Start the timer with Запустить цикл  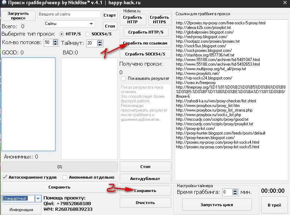point(217,205)
